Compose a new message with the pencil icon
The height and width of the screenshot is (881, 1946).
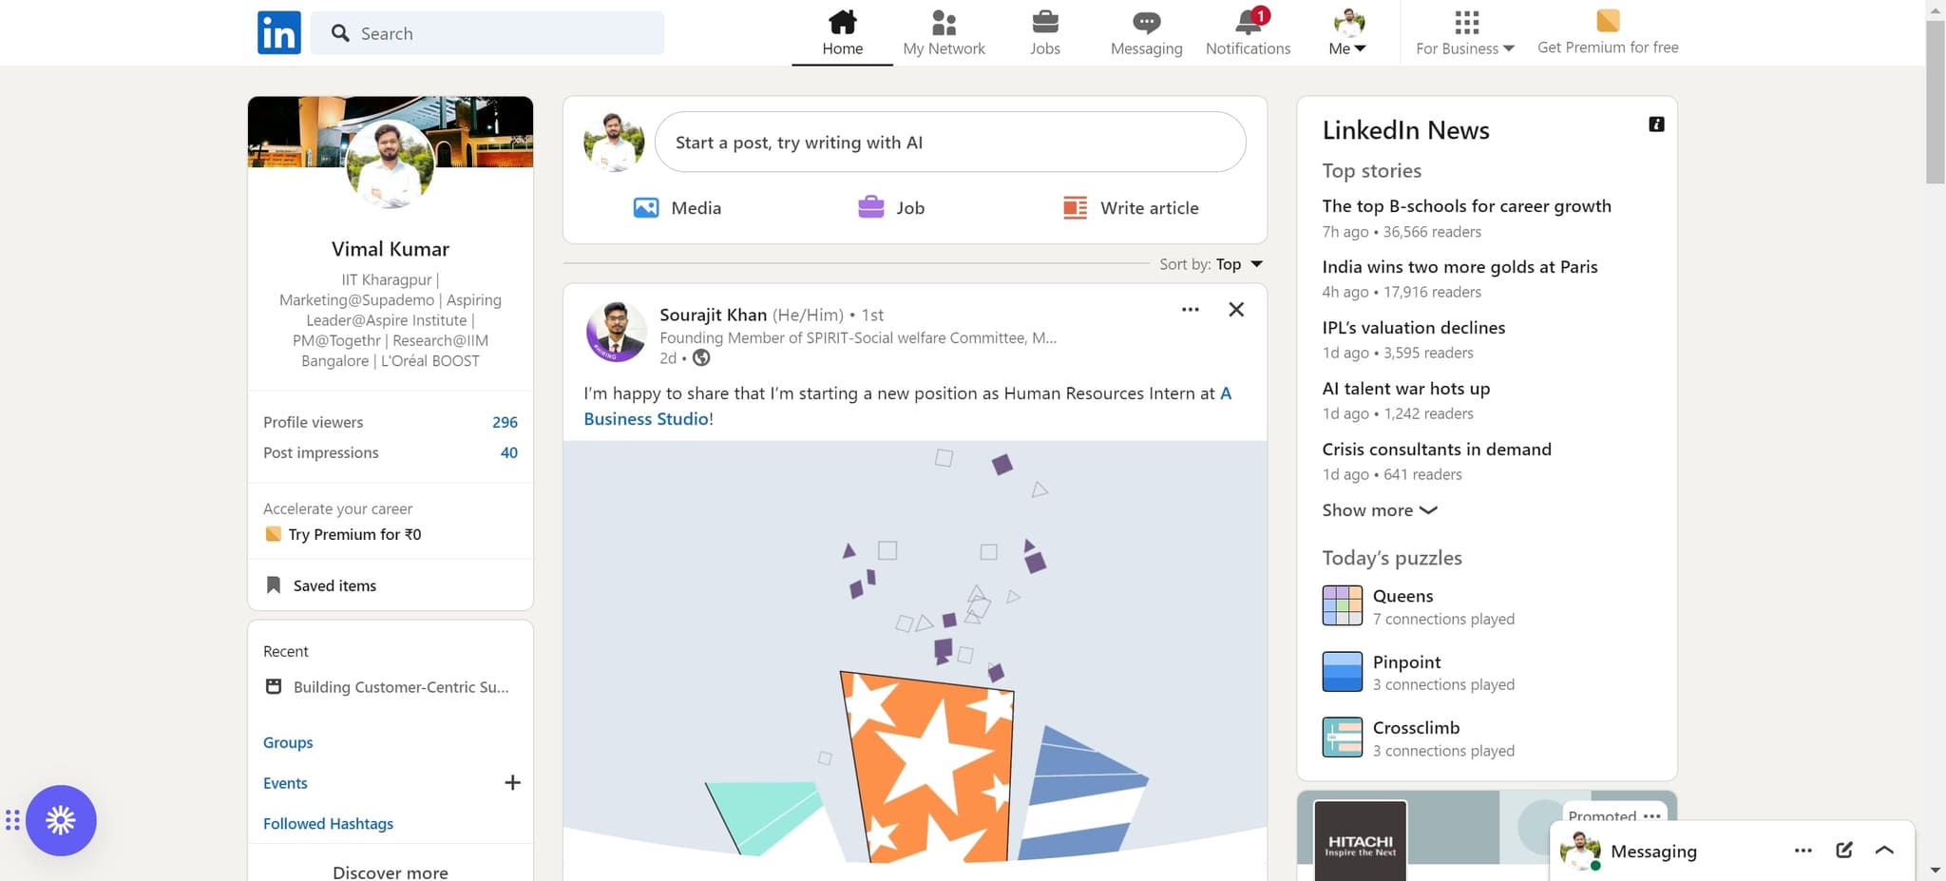tap(1844, 851)
